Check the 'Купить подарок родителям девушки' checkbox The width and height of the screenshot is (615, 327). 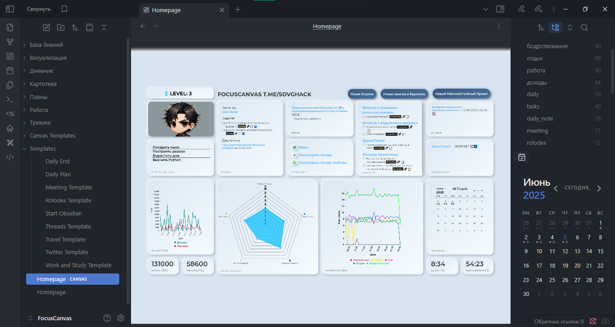223,130
